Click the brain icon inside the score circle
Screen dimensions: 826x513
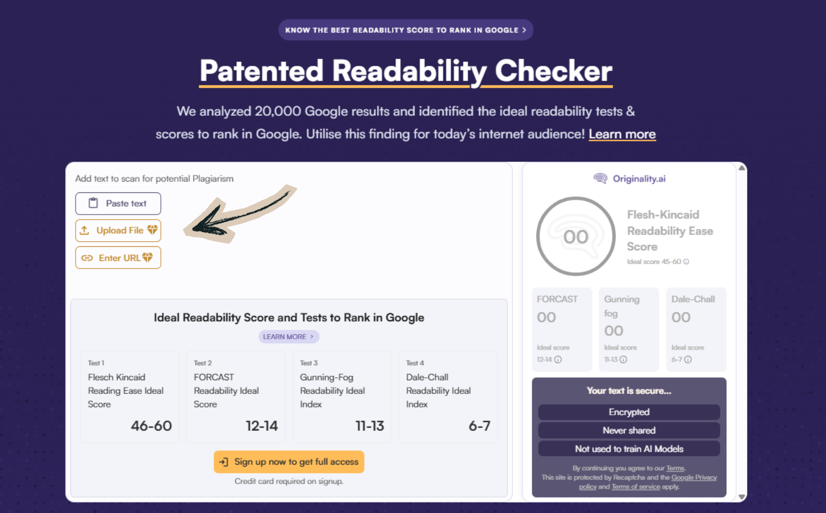pyautogui.click(x=575, y=236)
